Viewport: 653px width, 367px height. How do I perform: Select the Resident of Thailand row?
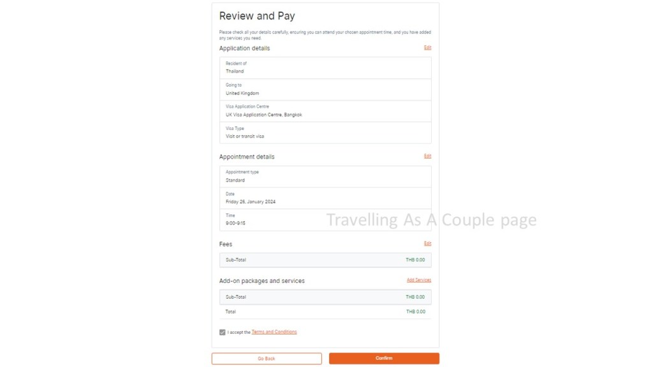click(325, 68)
